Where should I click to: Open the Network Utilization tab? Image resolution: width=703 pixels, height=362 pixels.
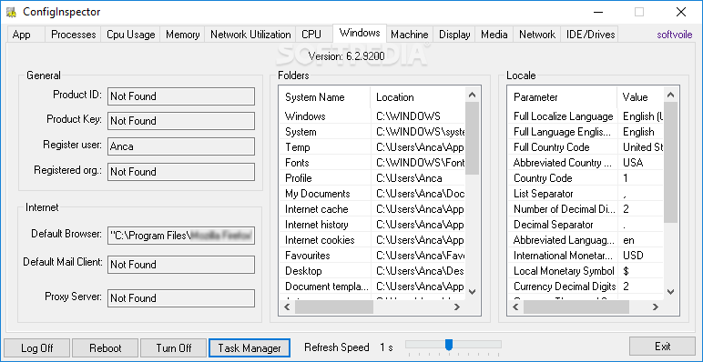point(250,35)
